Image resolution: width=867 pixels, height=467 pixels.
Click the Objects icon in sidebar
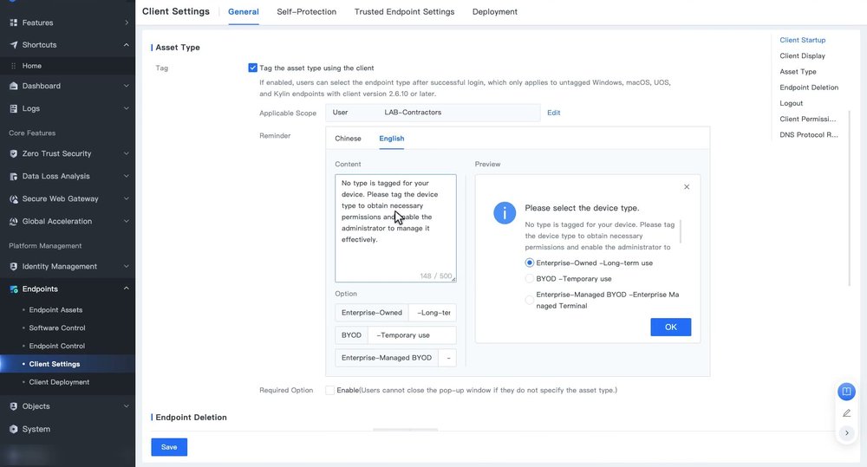point(13,406)
